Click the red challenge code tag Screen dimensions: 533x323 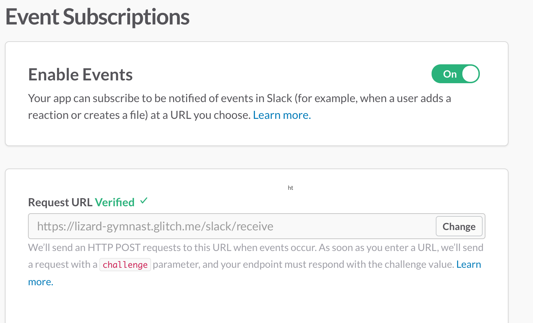click(x=125, y=265)
